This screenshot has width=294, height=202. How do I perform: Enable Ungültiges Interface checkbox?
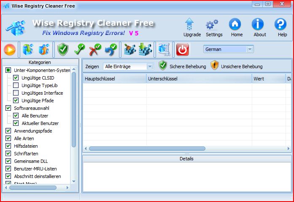[x=16, y=93]
